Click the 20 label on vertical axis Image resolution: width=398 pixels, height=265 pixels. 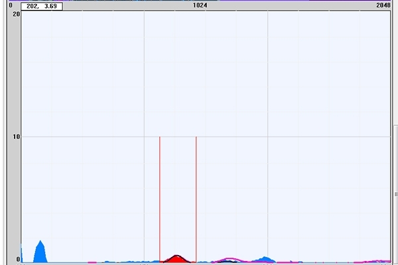pyautogui.click(x=16, y=13)
